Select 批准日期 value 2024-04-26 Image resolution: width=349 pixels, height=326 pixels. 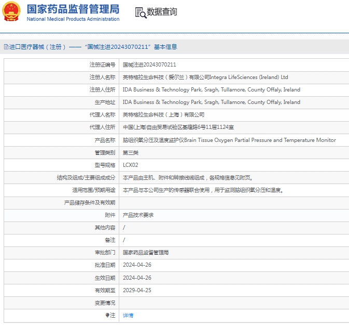137,265
